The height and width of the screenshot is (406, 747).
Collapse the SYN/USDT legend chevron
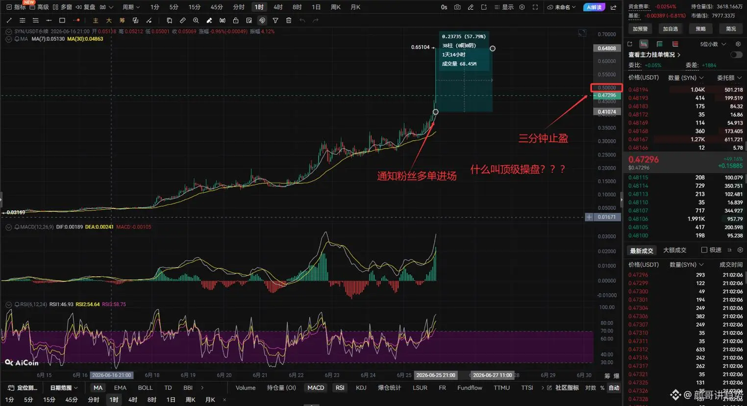point(8,31)
